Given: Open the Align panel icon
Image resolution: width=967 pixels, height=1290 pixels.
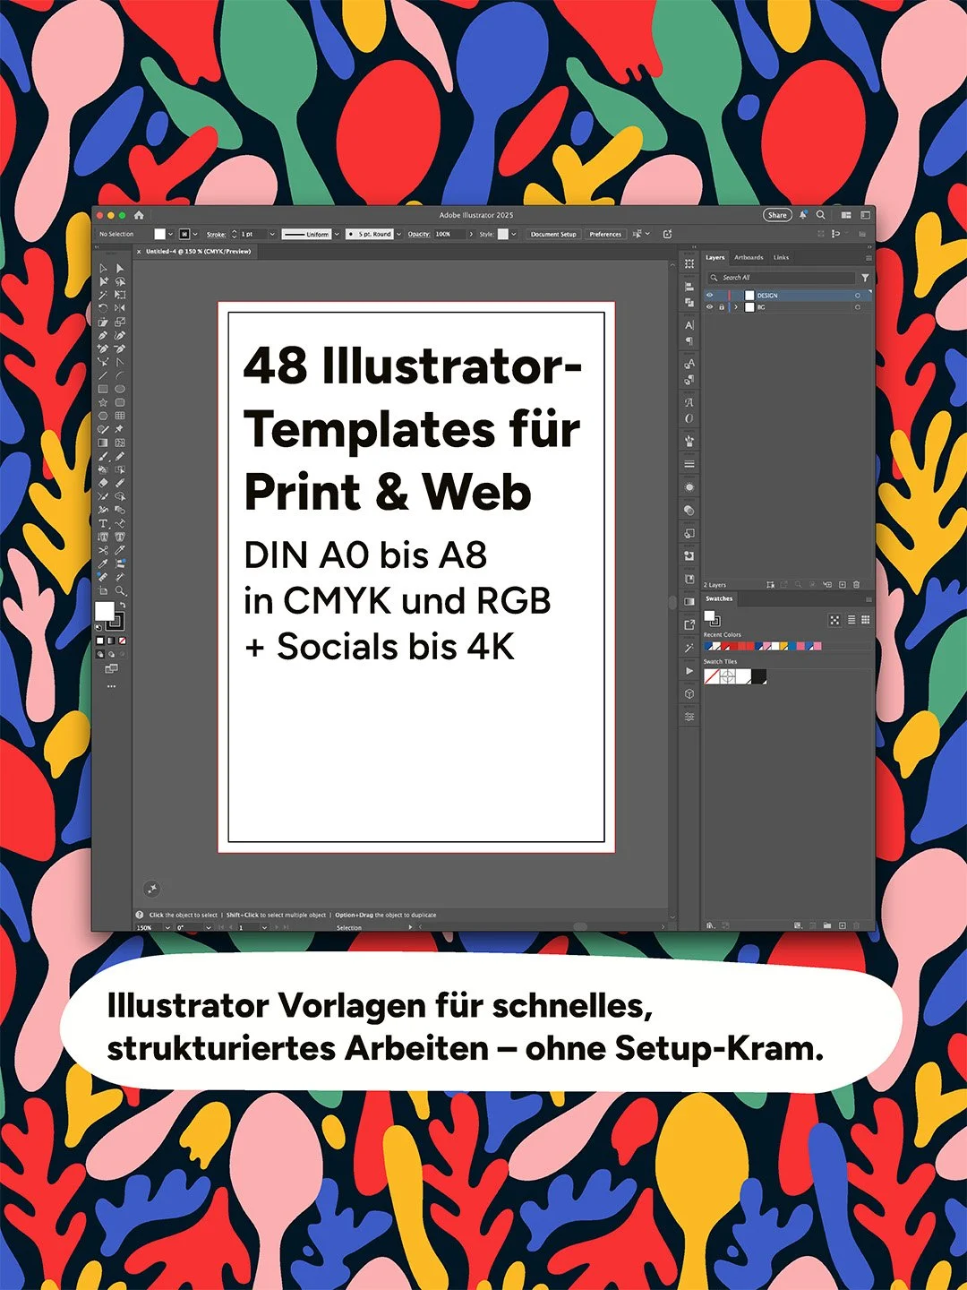Looking at the screenshot, I should [689, 287].
